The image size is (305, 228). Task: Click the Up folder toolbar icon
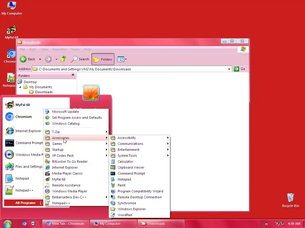(63, 59)
